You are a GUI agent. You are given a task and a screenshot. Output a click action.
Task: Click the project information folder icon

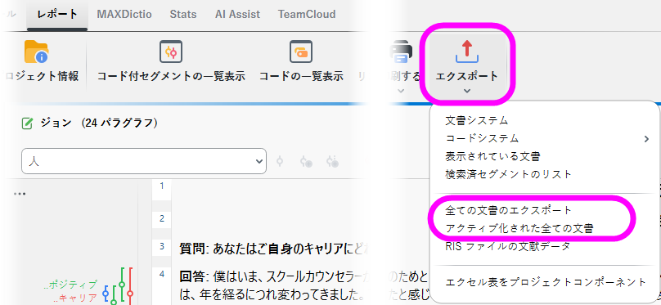[x=36, y=52]
